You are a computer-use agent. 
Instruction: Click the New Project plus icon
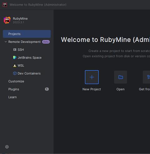point(92,77)
